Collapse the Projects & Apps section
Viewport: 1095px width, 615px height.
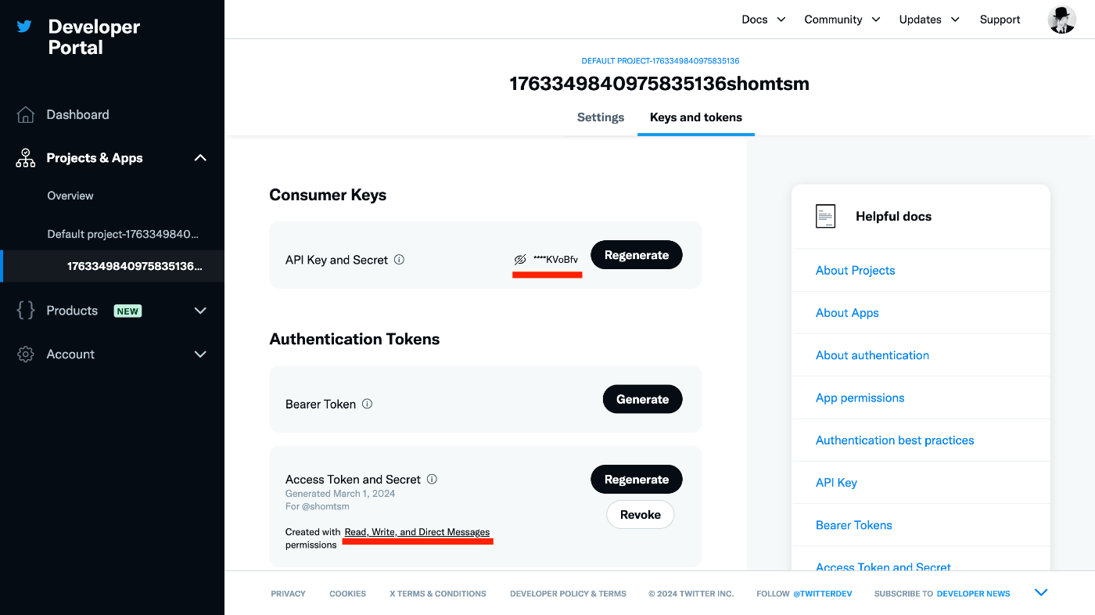(x=200, y=158)
